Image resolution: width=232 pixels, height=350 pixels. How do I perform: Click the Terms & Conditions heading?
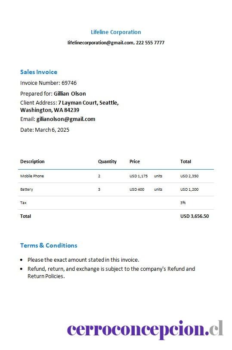[49, 245]
